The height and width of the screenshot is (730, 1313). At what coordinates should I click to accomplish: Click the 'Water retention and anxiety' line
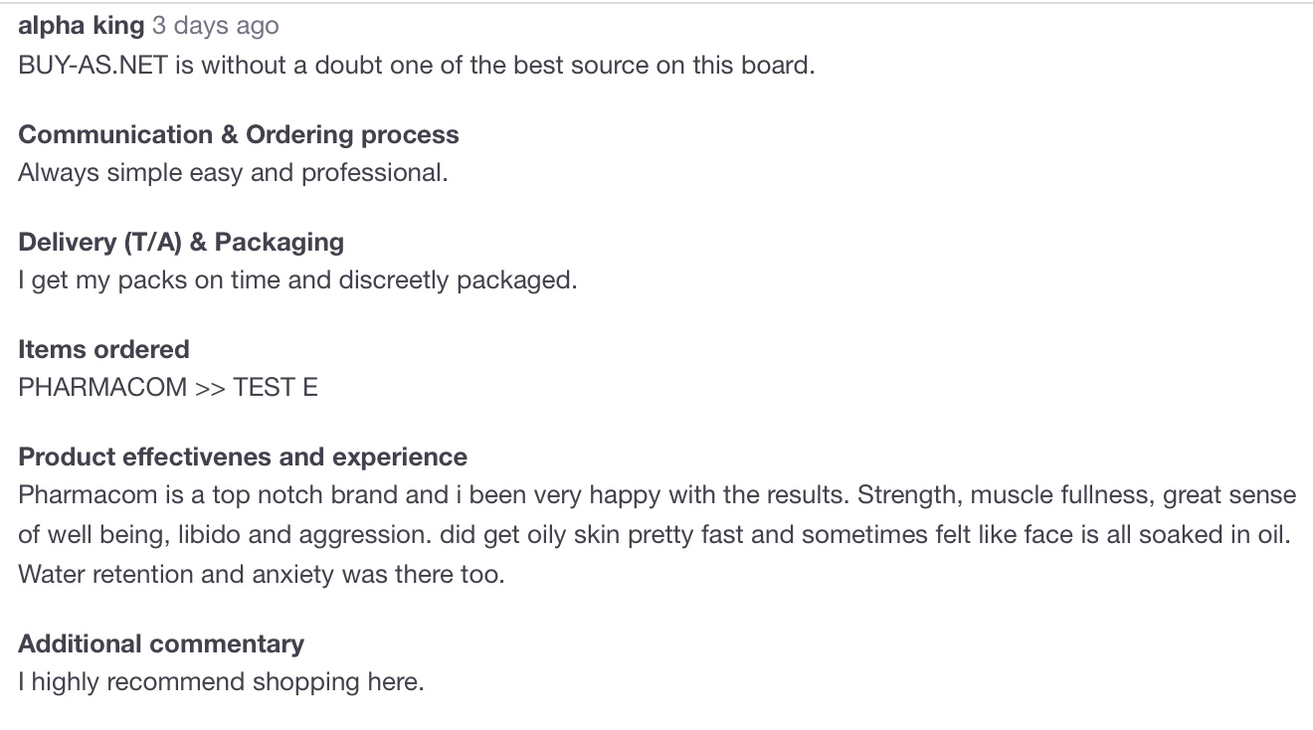coord(262,575)
